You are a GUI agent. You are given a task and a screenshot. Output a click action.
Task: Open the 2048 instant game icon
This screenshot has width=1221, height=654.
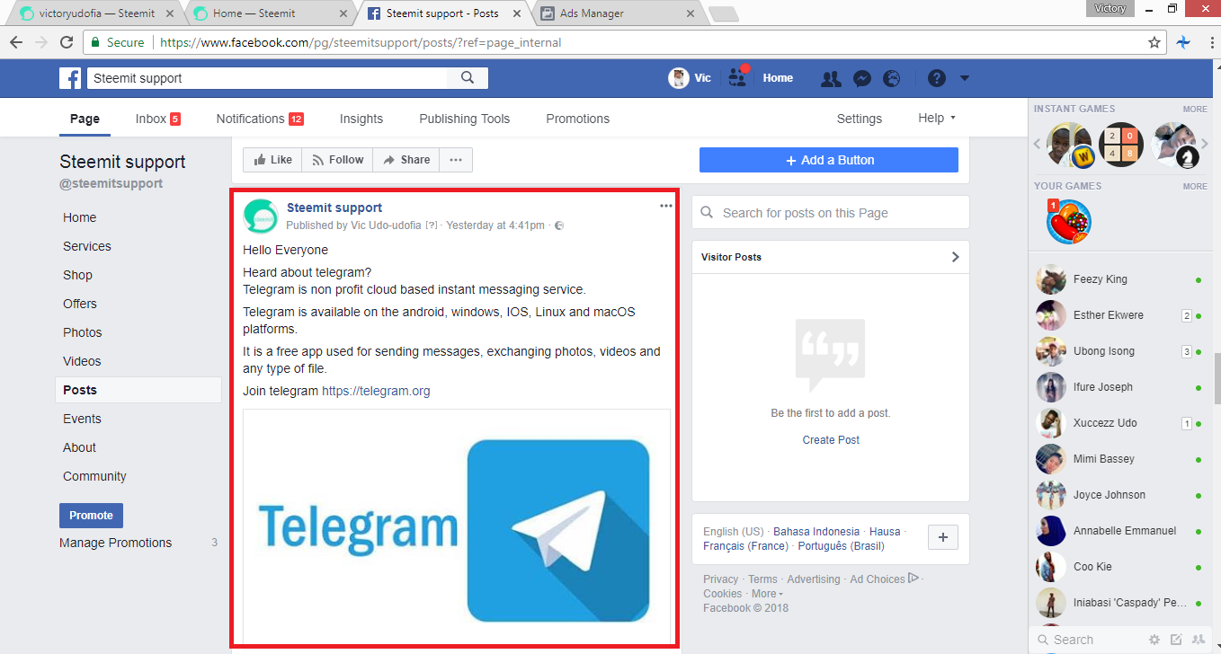tap(1121, 145)
